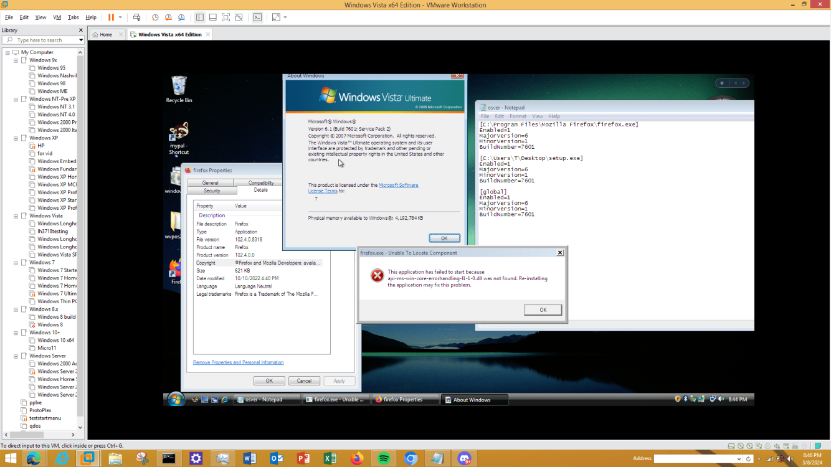The width and height of the screenshot is (831, 467).
Task: Click Remove Properties and Personal Information link
Action: 238,362
